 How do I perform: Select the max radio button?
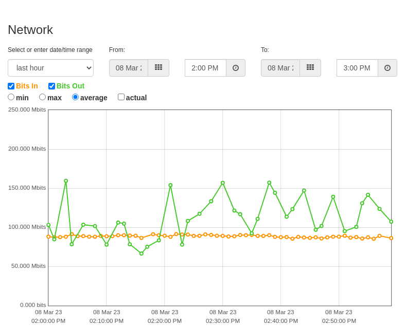pos(42,97)
